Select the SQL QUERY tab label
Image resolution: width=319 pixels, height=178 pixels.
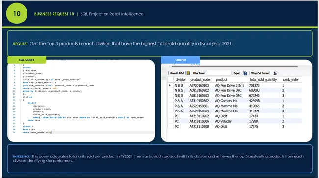pos(27,60)
